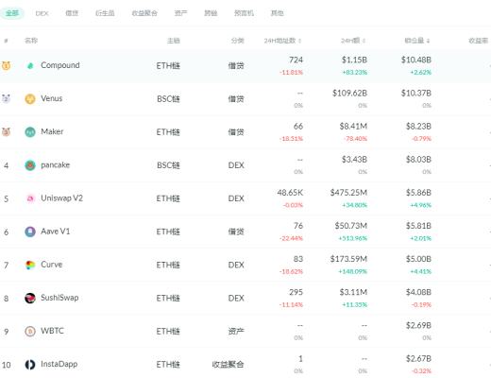Click Compound's $10.48B locked value
Image resolution: width=491 pixels, height=378 pixels.
[x=416, y=60]
